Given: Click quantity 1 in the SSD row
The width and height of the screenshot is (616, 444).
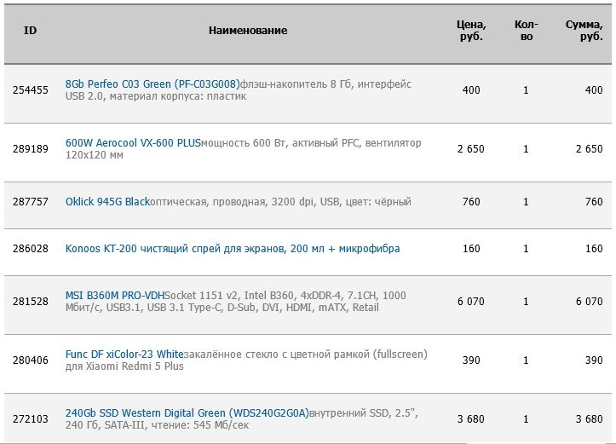Looking at the screenshot, I should [x=526, y=418].
